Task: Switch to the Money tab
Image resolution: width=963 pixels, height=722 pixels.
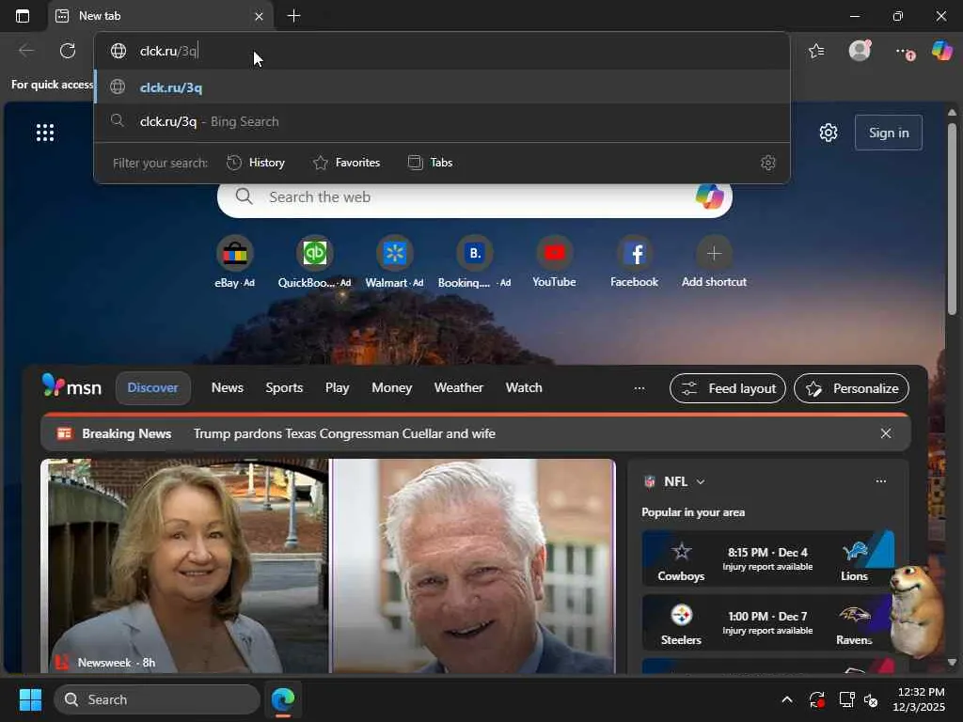Action: pos(391,388)
